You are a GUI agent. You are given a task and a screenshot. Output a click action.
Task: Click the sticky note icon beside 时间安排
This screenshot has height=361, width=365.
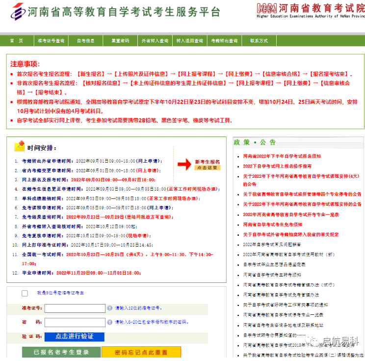pos(20,146)
